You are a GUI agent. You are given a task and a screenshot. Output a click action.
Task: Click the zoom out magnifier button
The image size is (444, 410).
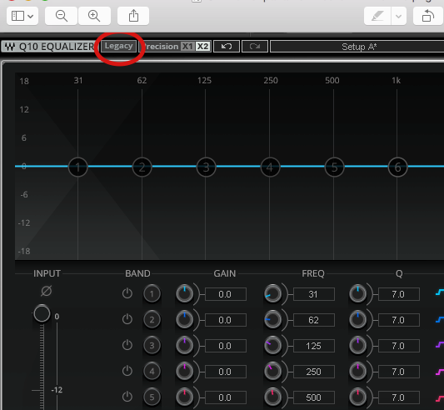[61, 16]
